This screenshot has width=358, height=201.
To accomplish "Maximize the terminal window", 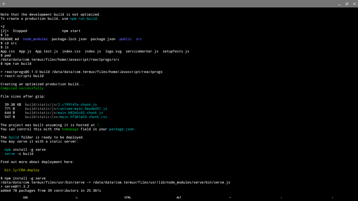I will pos(347,4).
